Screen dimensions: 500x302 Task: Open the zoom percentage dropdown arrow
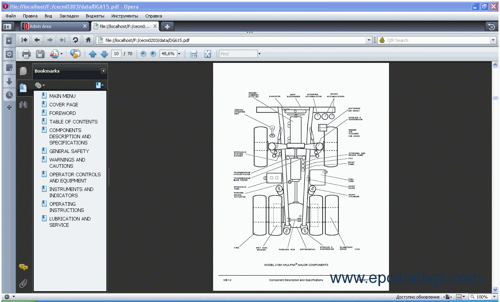pos(179,54)
